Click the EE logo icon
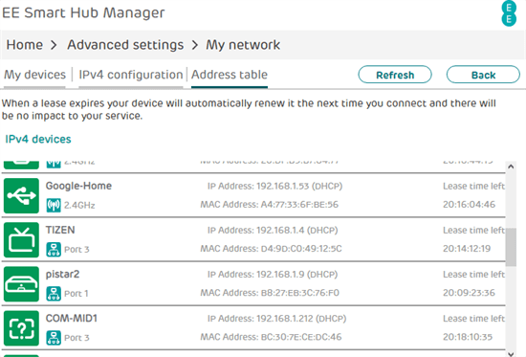Screen dimensions: 526x357 pos(509,13)
